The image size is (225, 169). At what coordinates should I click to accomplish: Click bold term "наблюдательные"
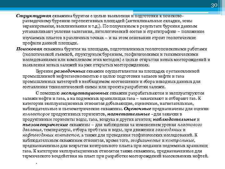click(x=174, y=120)
